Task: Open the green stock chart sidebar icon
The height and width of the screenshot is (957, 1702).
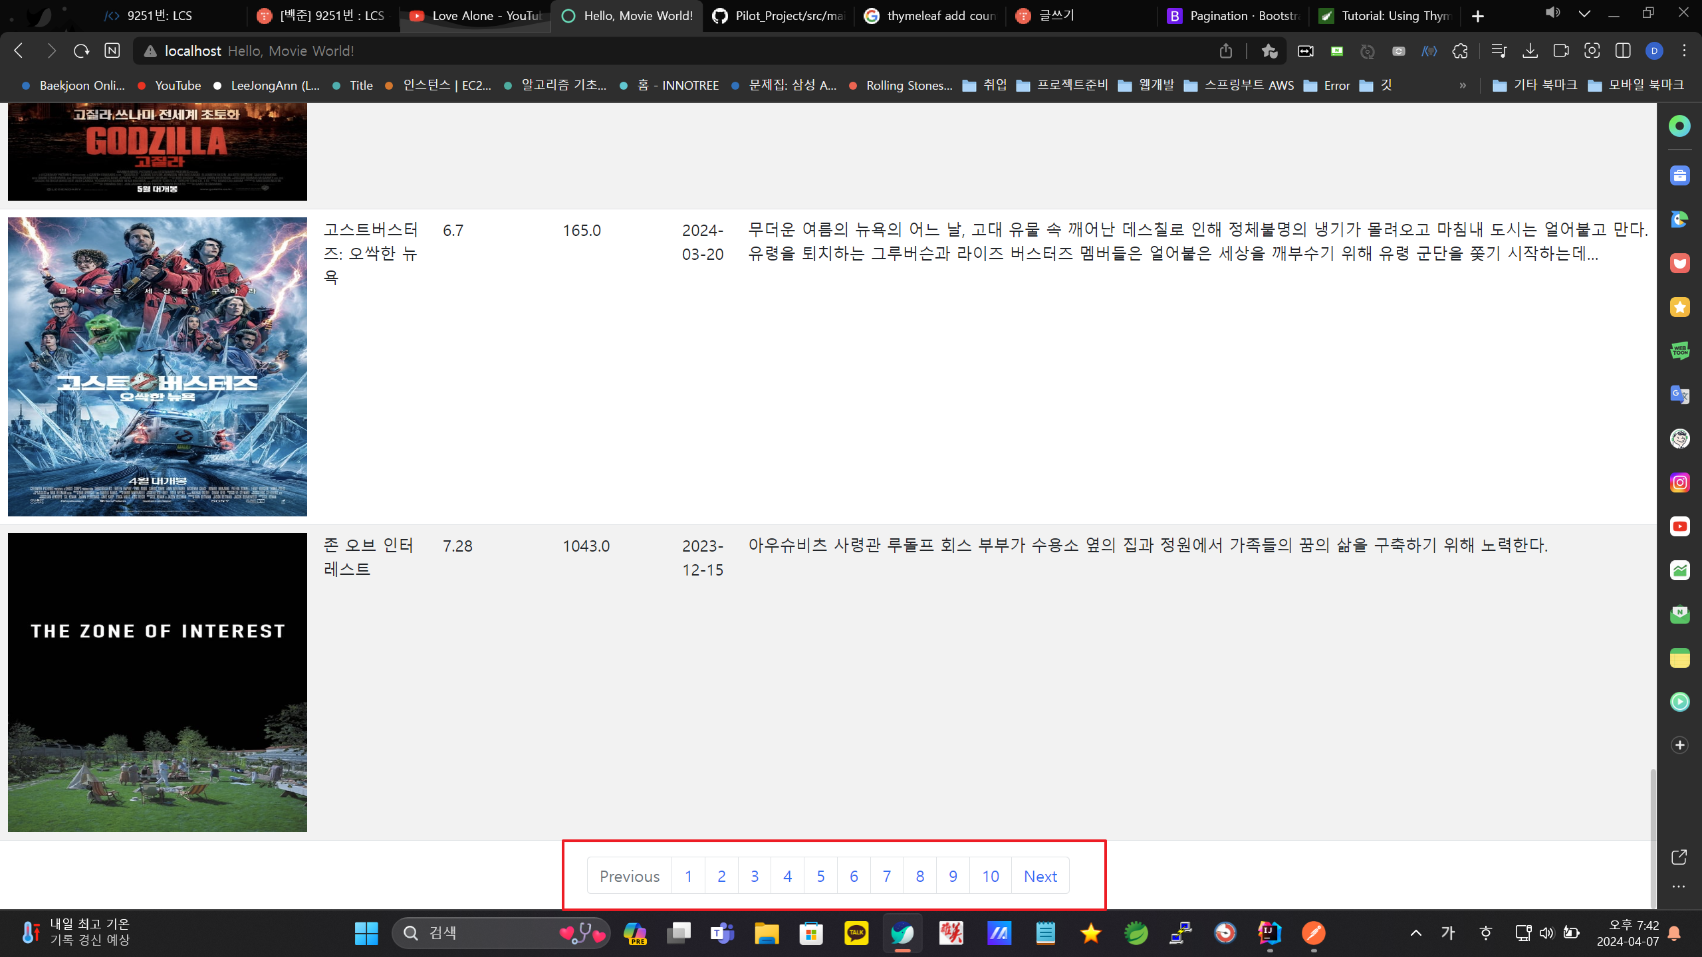Action: 1679,570
